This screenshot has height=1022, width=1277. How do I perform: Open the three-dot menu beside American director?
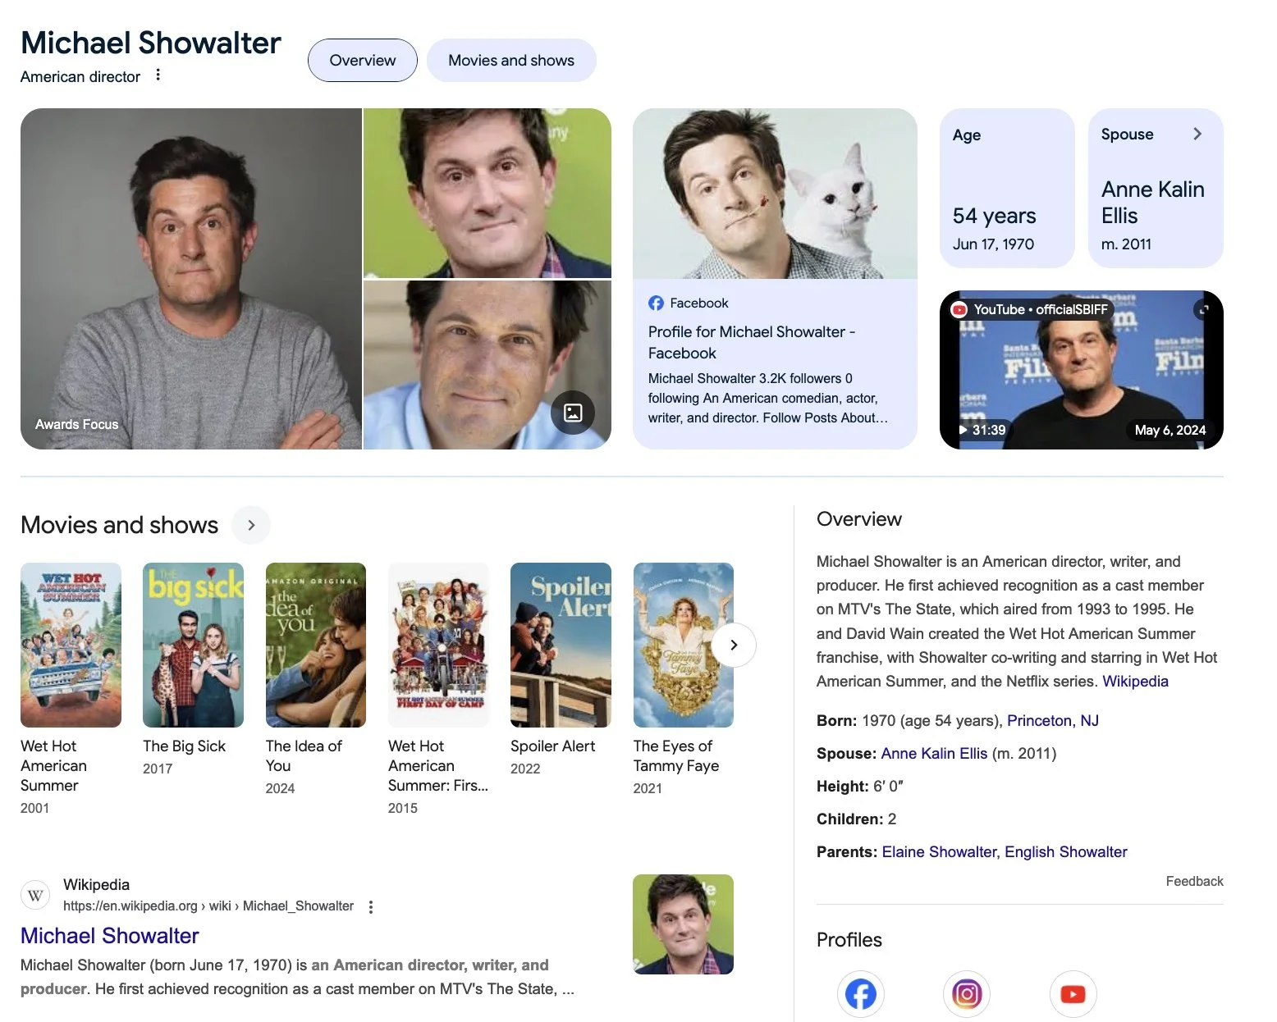coord(158,75)
